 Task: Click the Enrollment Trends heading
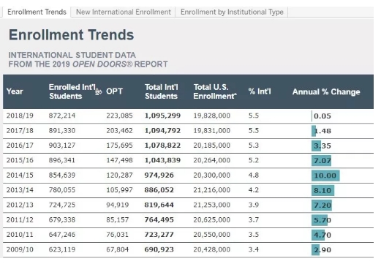coord(71,34)
